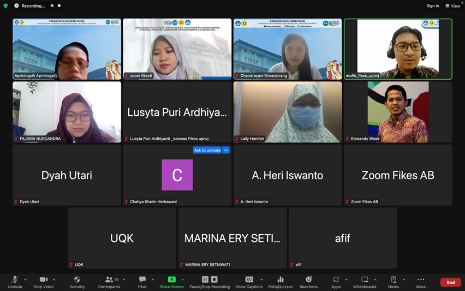Open the Security shield icon
This screenshot has height=291, width=465.
[x=77, y=280]
